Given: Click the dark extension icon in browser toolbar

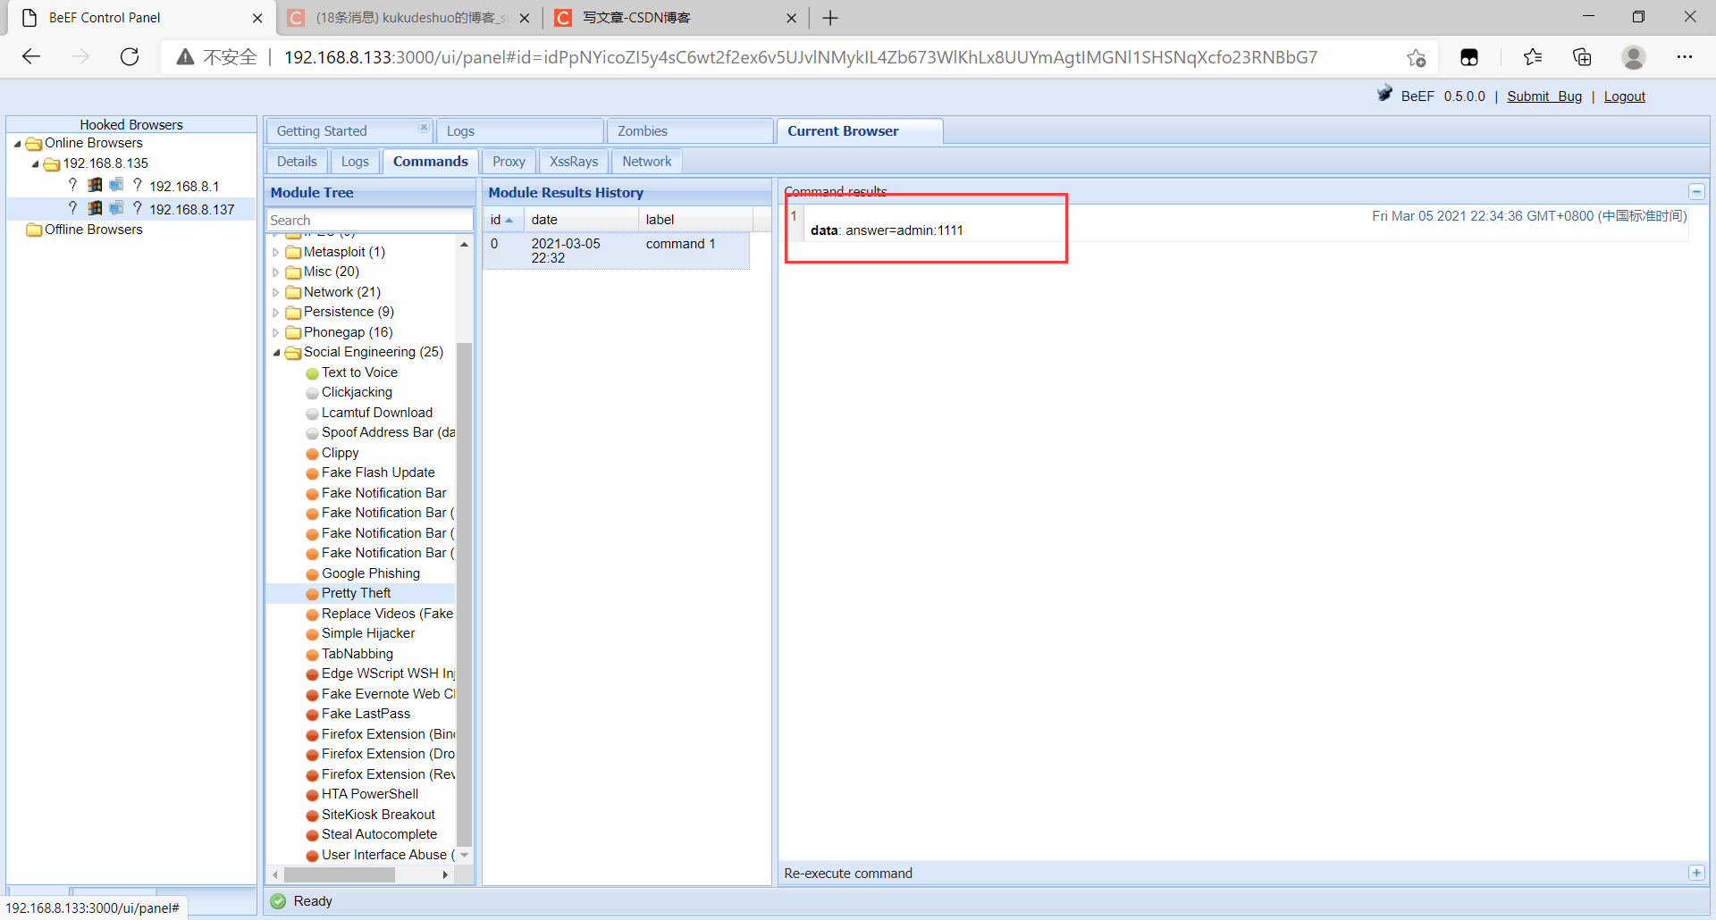Looking at the screenshot, I should [x=1469, y=57].
